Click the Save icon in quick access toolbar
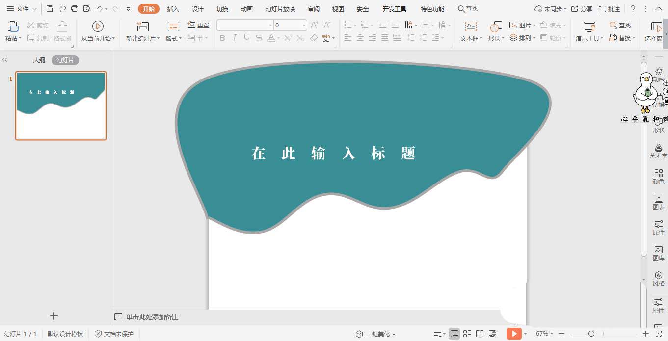This screenshot has height=341, width=668. click(50, 9)
